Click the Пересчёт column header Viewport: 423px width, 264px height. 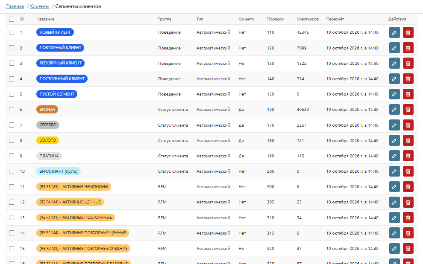335,19
